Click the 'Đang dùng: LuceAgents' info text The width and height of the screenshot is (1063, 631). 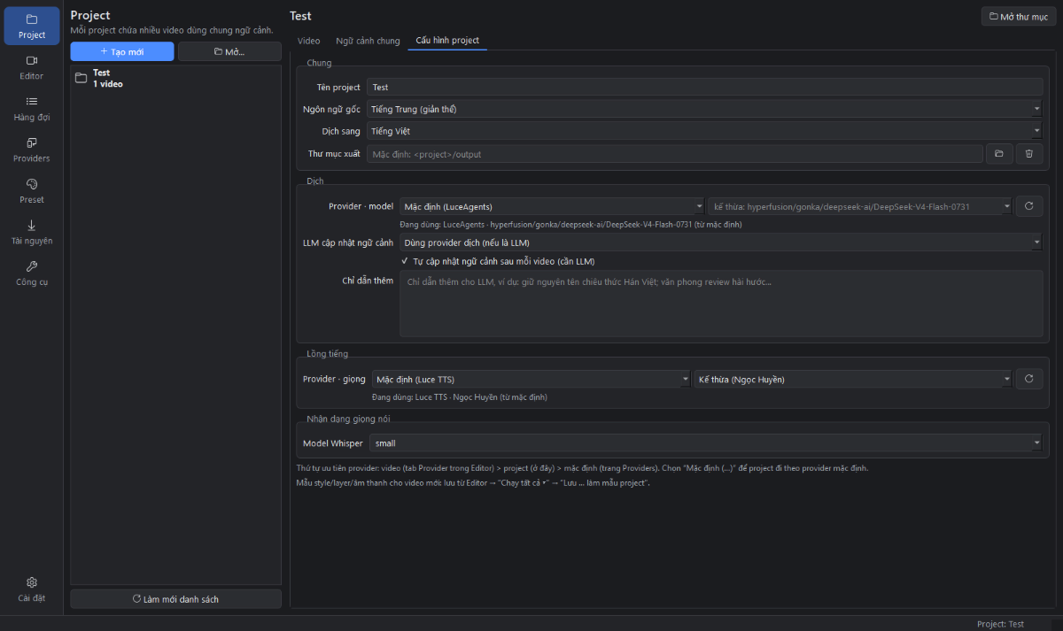(570, 225)
